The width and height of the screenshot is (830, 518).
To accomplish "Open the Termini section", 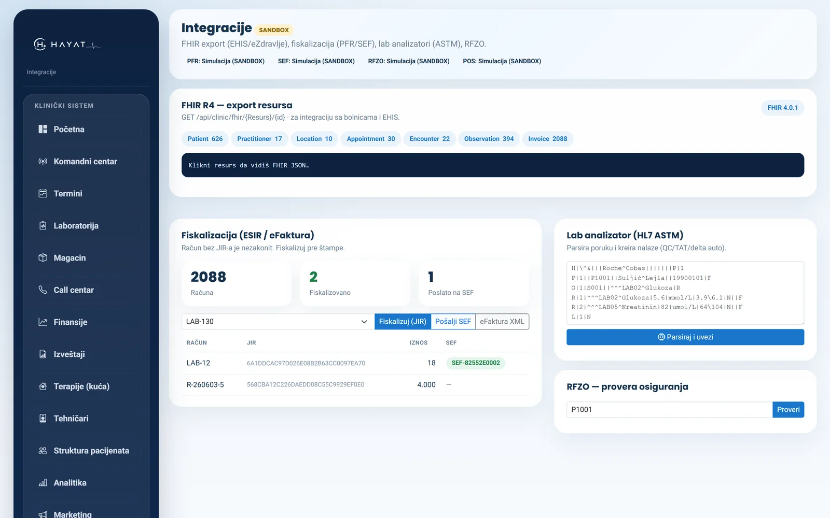I will pyautogui.click(x=86, y=193).
